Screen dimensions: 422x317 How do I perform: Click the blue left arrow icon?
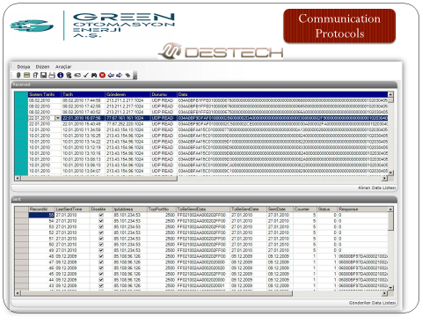click(x=111, y=75)
